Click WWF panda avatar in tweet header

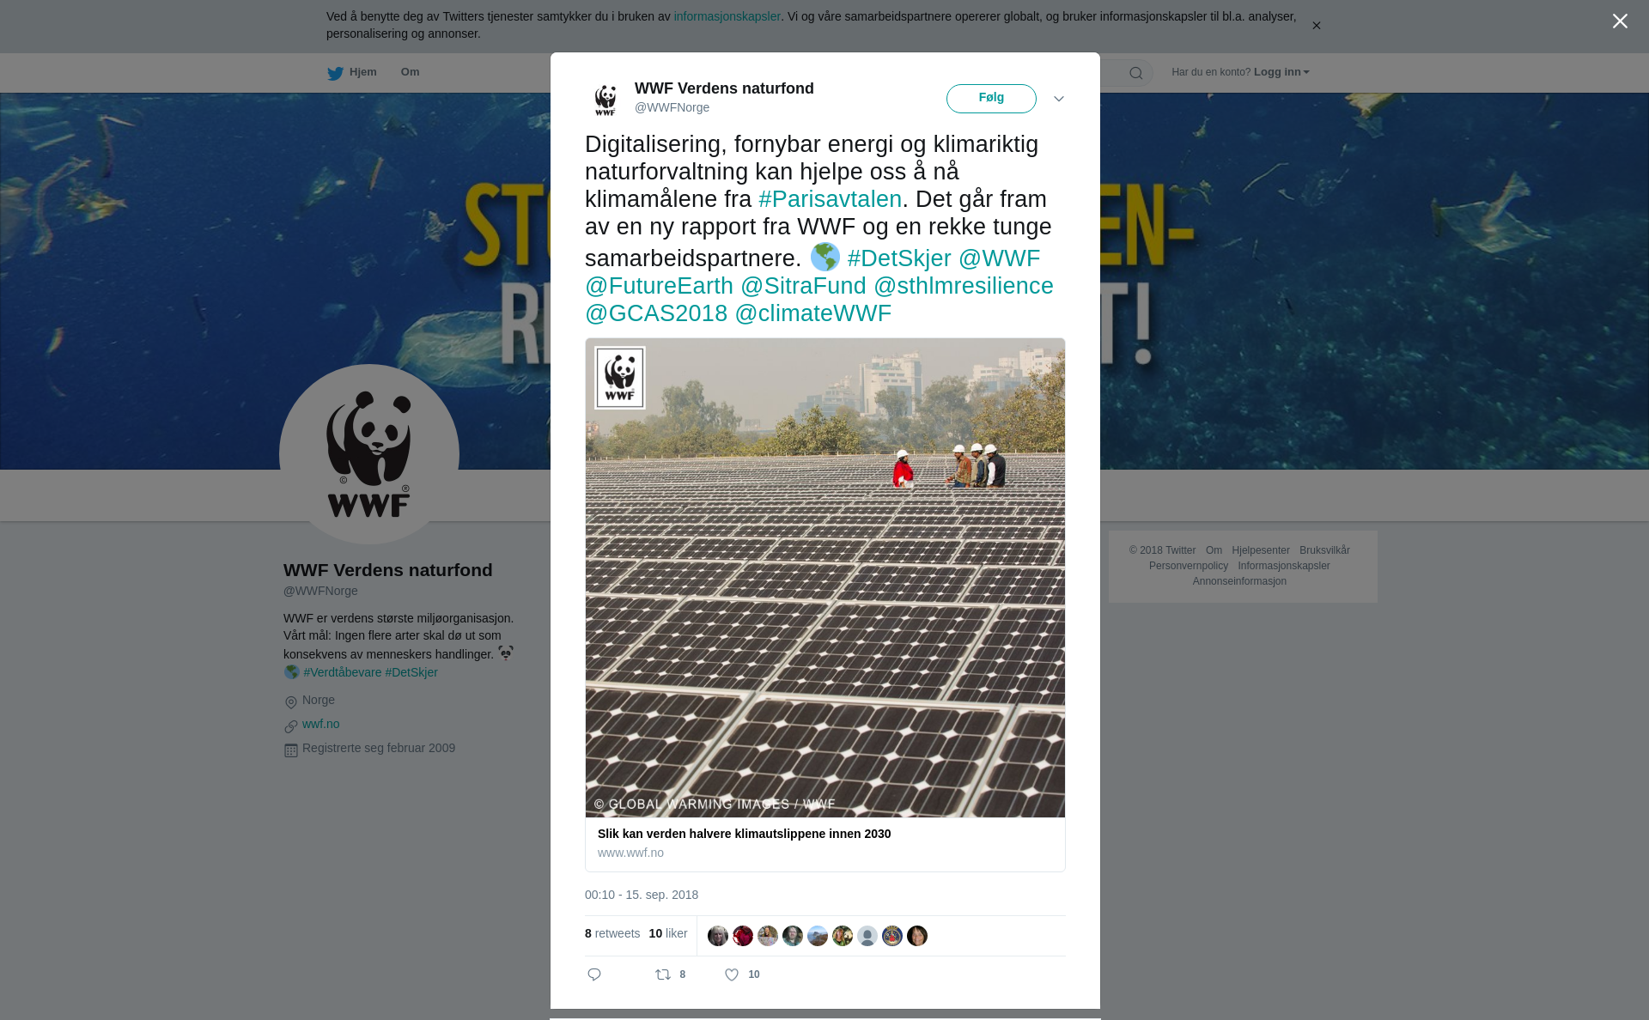pyautogui.click(x=605, y=99)
